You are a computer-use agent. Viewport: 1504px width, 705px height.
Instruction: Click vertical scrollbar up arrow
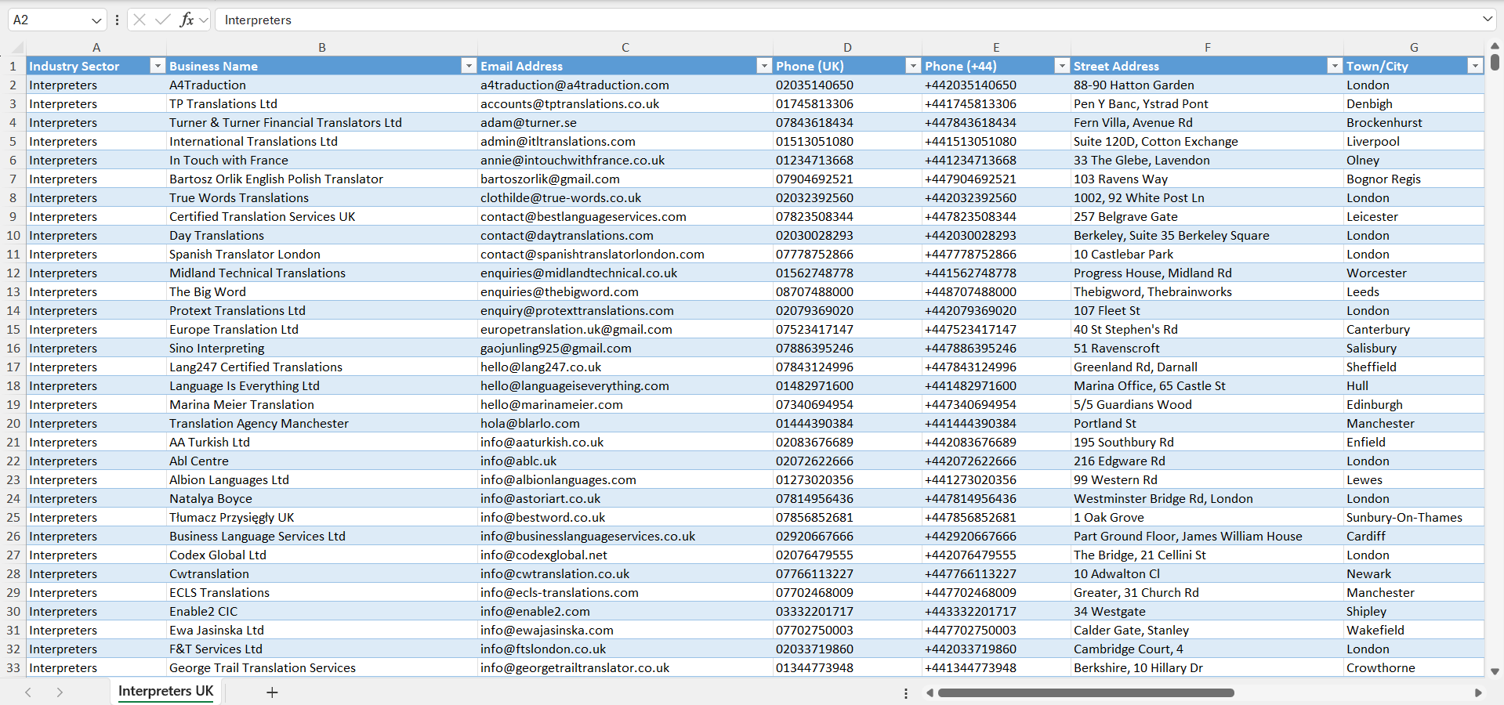[1495, 46]
